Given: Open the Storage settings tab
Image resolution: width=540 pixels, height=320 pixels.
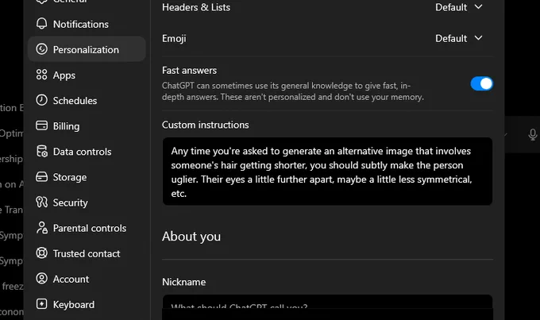Looking at the screenshot, I should 87,177.
